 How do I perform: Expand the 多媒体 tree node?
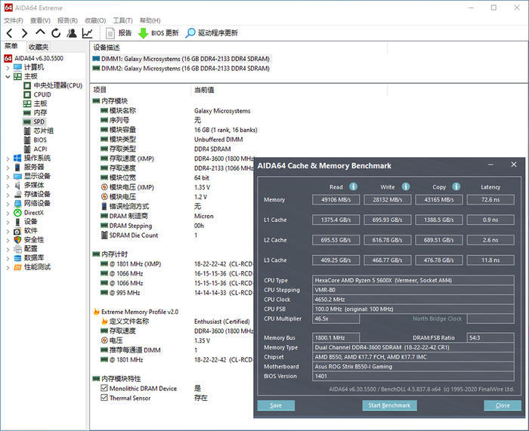click(8, 186)
